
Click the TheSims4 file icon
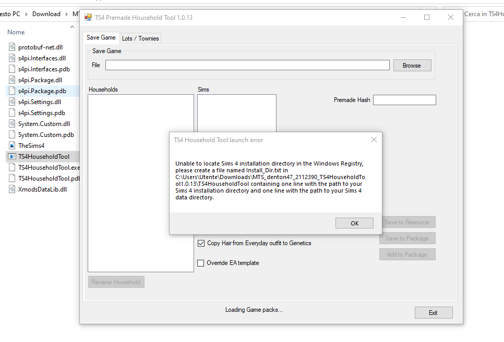click(x=12, y=145)
